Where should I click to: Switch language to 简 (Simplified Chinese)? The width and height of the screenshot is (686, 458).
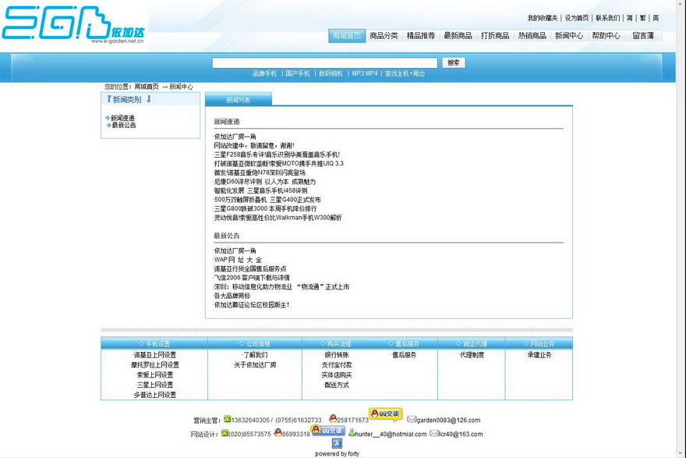[x=630, y=18]
